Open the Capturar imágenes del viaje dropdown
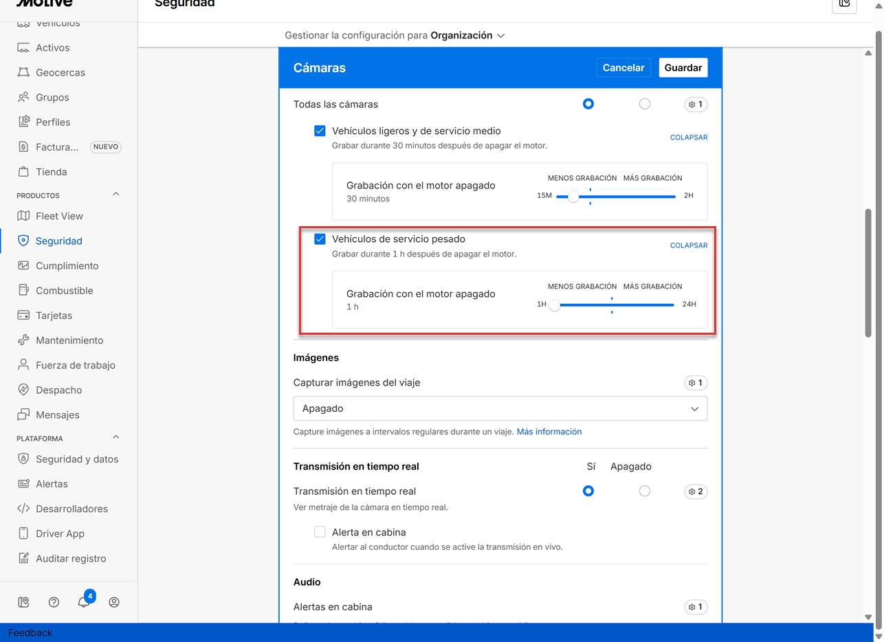The height and width of the screenshot is (642, 884). (500, 408)
